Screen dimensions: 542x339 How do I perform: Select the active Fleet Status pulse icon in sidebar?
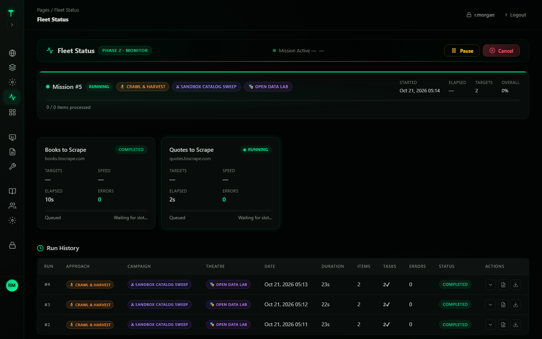pyautogui.click(x=12, y=97)
